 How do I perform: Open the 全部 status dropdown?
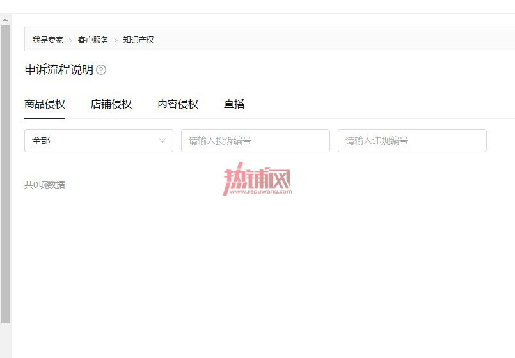pyautogui.click(x=99, y=141)
